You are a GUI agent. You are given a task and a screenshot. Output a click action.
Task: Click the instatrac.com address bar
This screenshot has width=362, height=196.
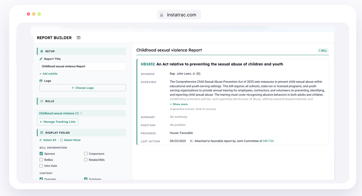pos(179,15)
